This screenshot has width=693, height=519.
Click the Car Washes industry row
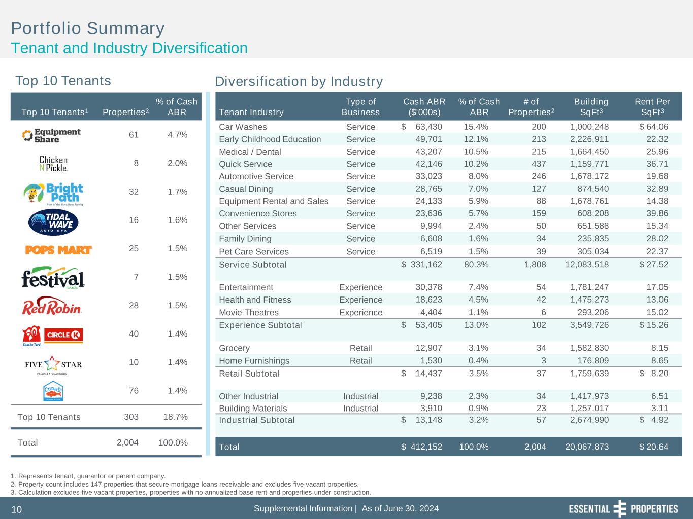point(243,127)
